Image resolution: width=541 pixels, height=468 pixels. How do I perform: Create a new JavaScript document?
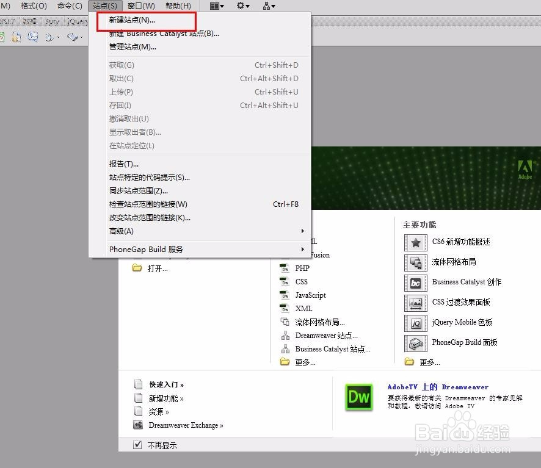click(310, 295)
